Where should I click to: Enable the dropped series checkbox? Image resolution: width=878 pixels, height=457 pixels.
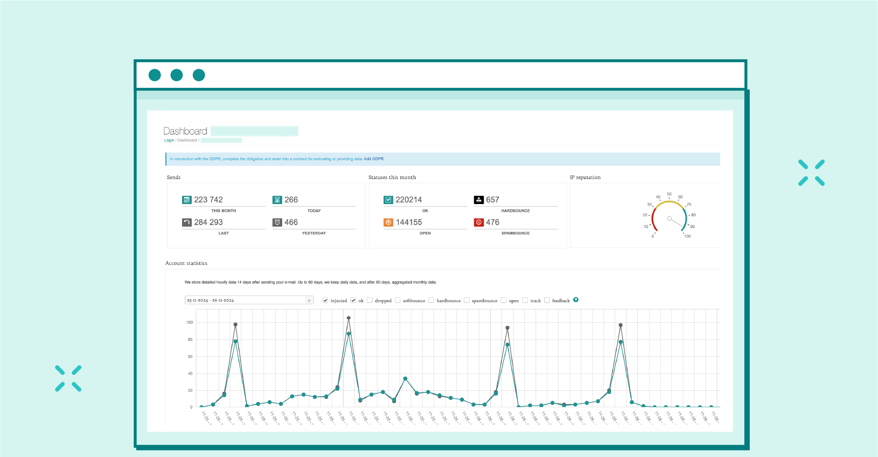[370, 300]
